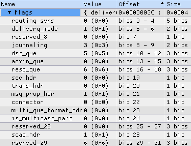This screenshot has width=191, height=146.
Task: Sort by the Name column header
Action: point(41,4)
